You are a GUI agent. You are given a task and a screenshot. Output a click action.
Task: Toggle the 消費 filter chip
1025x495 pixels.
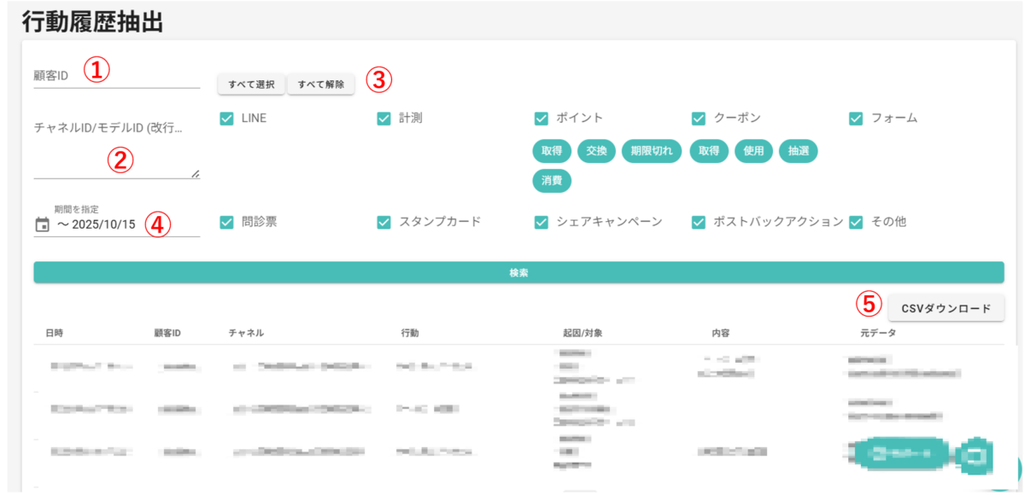(551, 181)
